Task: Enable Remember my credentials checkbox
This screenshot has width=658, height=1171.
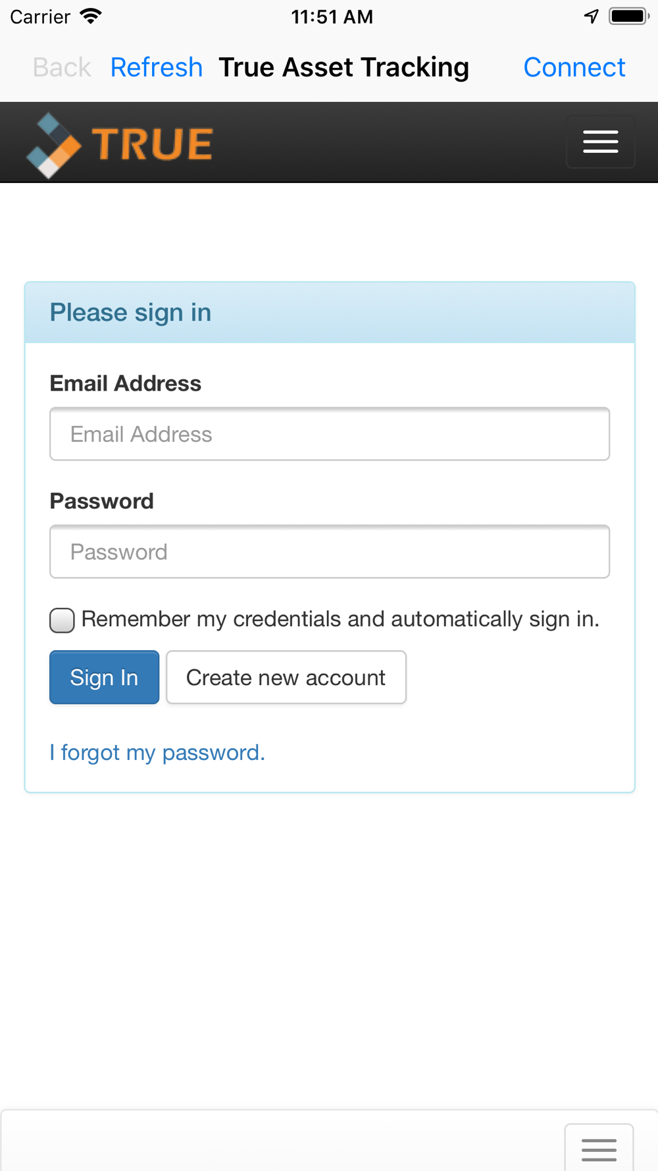Action: coord(62,620)
